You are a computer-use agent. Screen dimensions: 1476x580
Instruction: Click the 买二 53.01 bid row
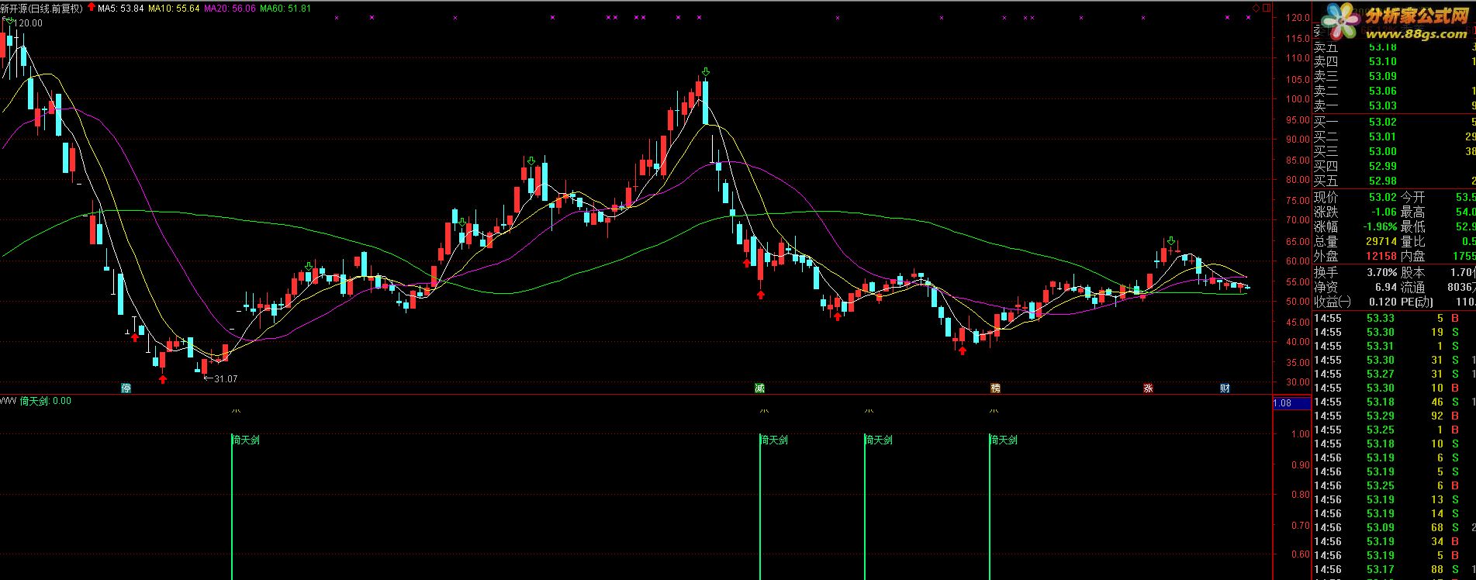point(1394,136)
